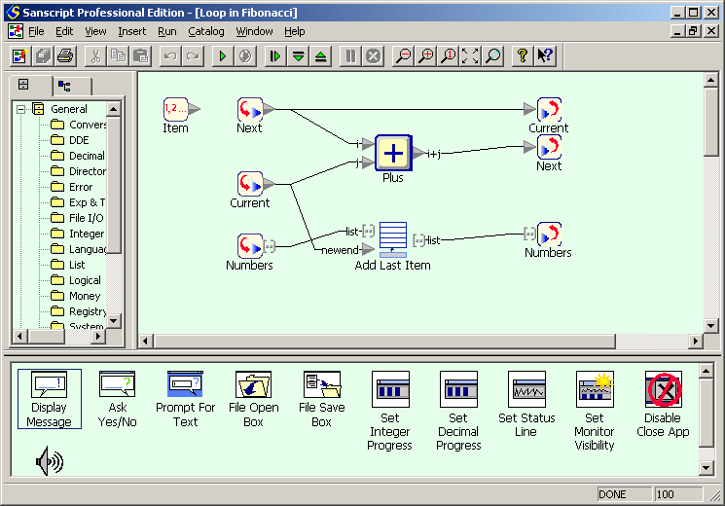Select the Plus function node
The height and width of the screenshot is (506, 725).
pos(393,153)
